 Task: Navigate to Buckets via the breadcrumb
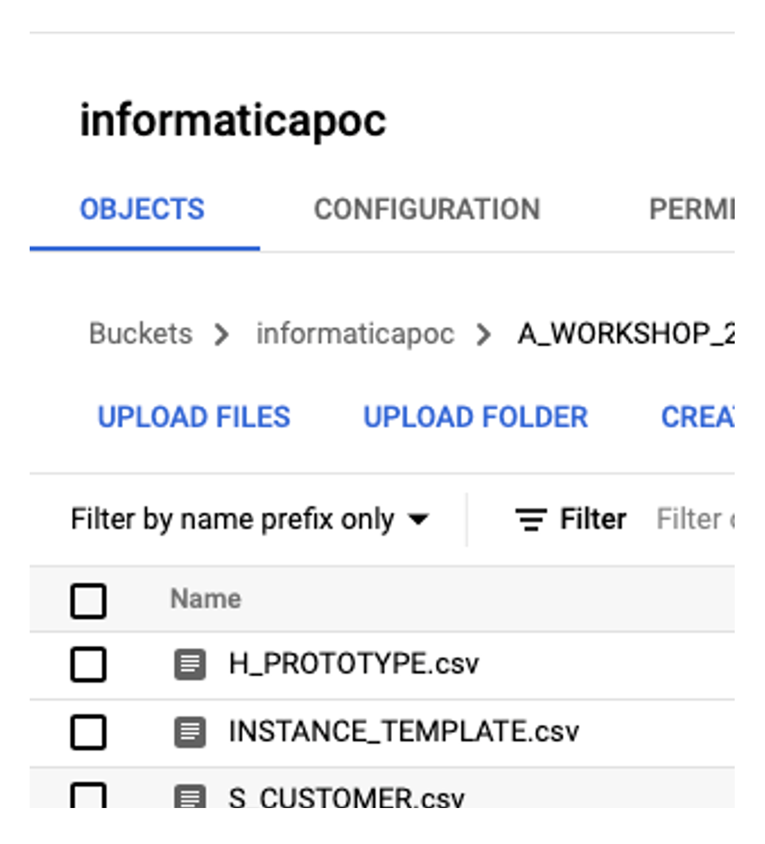click(140, 334)
